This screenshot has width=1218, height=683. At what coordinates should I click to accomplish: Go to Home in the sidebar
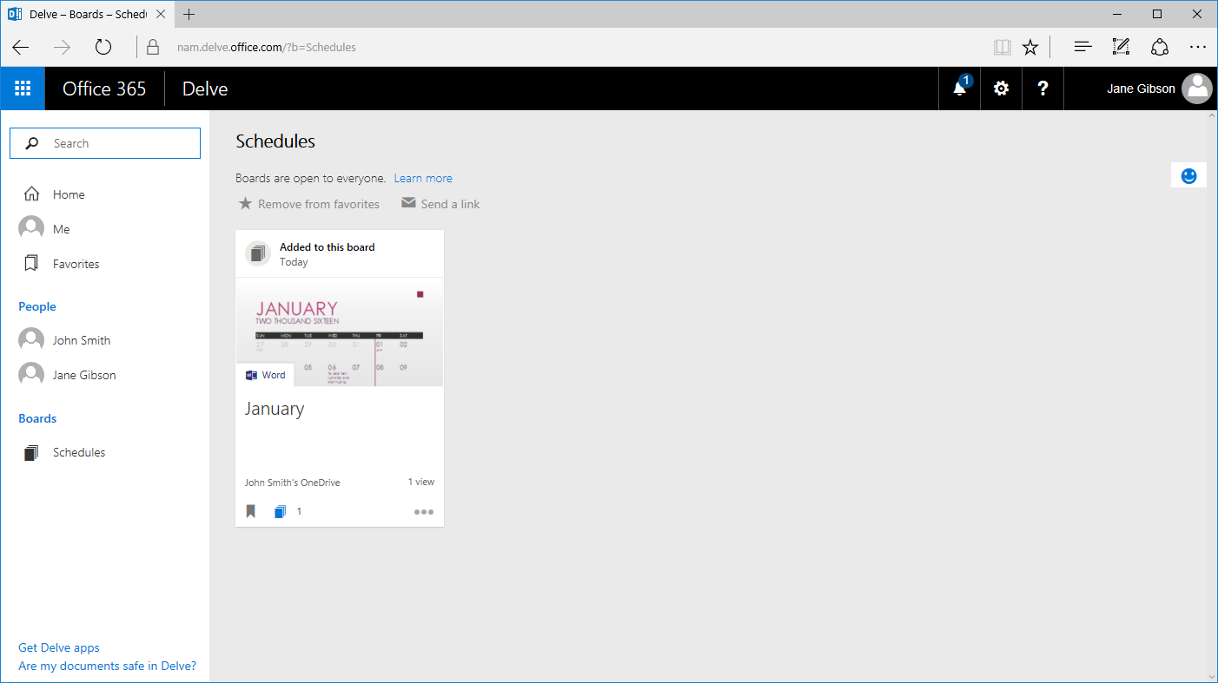(69, 194)
